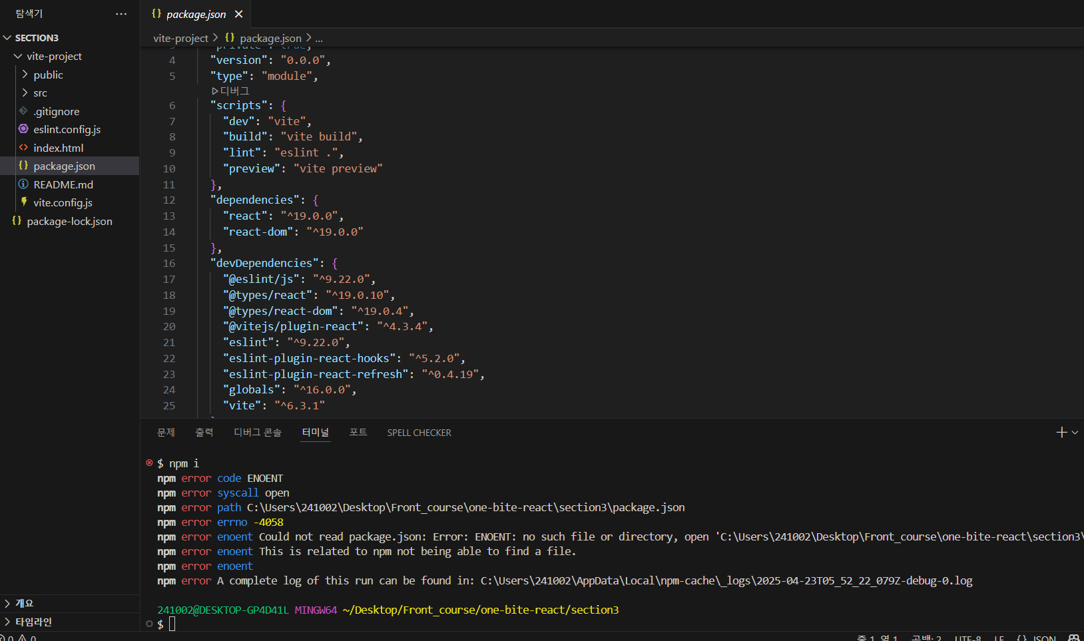Click the "eslint-plugin-react-hooks" line
This screenshot has width=1084, height=641.
coord(344,358)
